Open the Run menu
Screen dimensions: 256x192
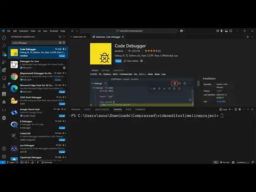(x=45, y=31)
